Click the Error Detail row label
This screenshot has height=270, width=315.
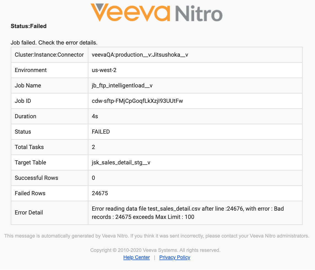pos(29,213)
